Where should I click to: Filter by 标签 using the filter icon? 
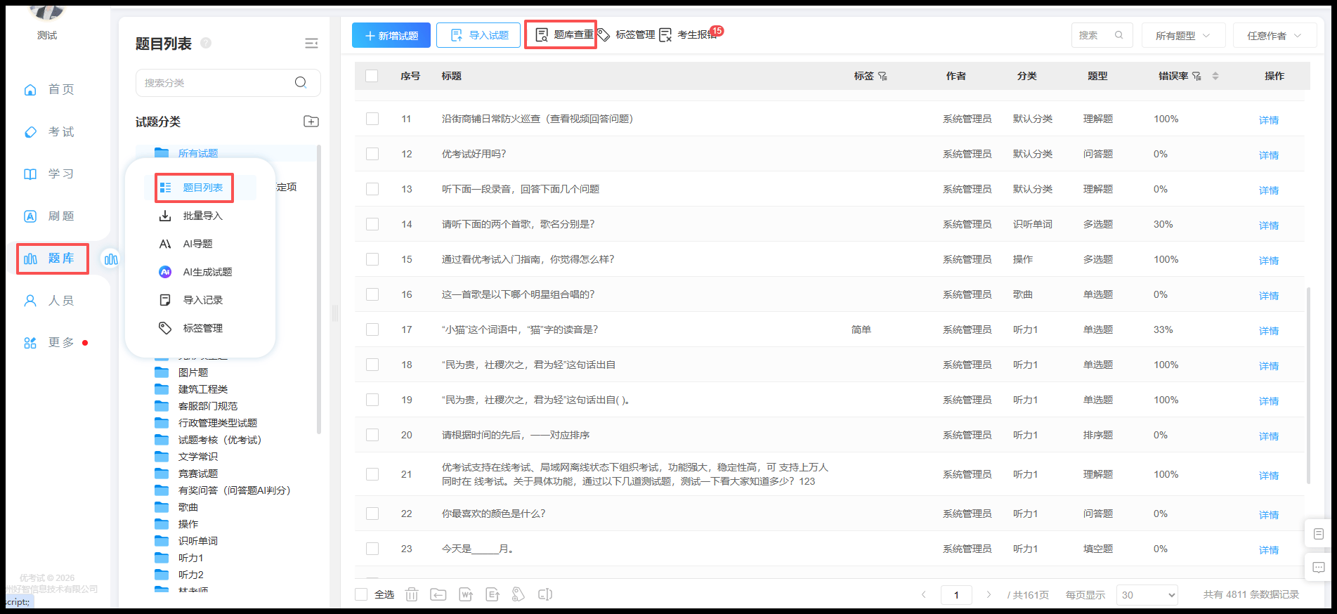[882, 76]
